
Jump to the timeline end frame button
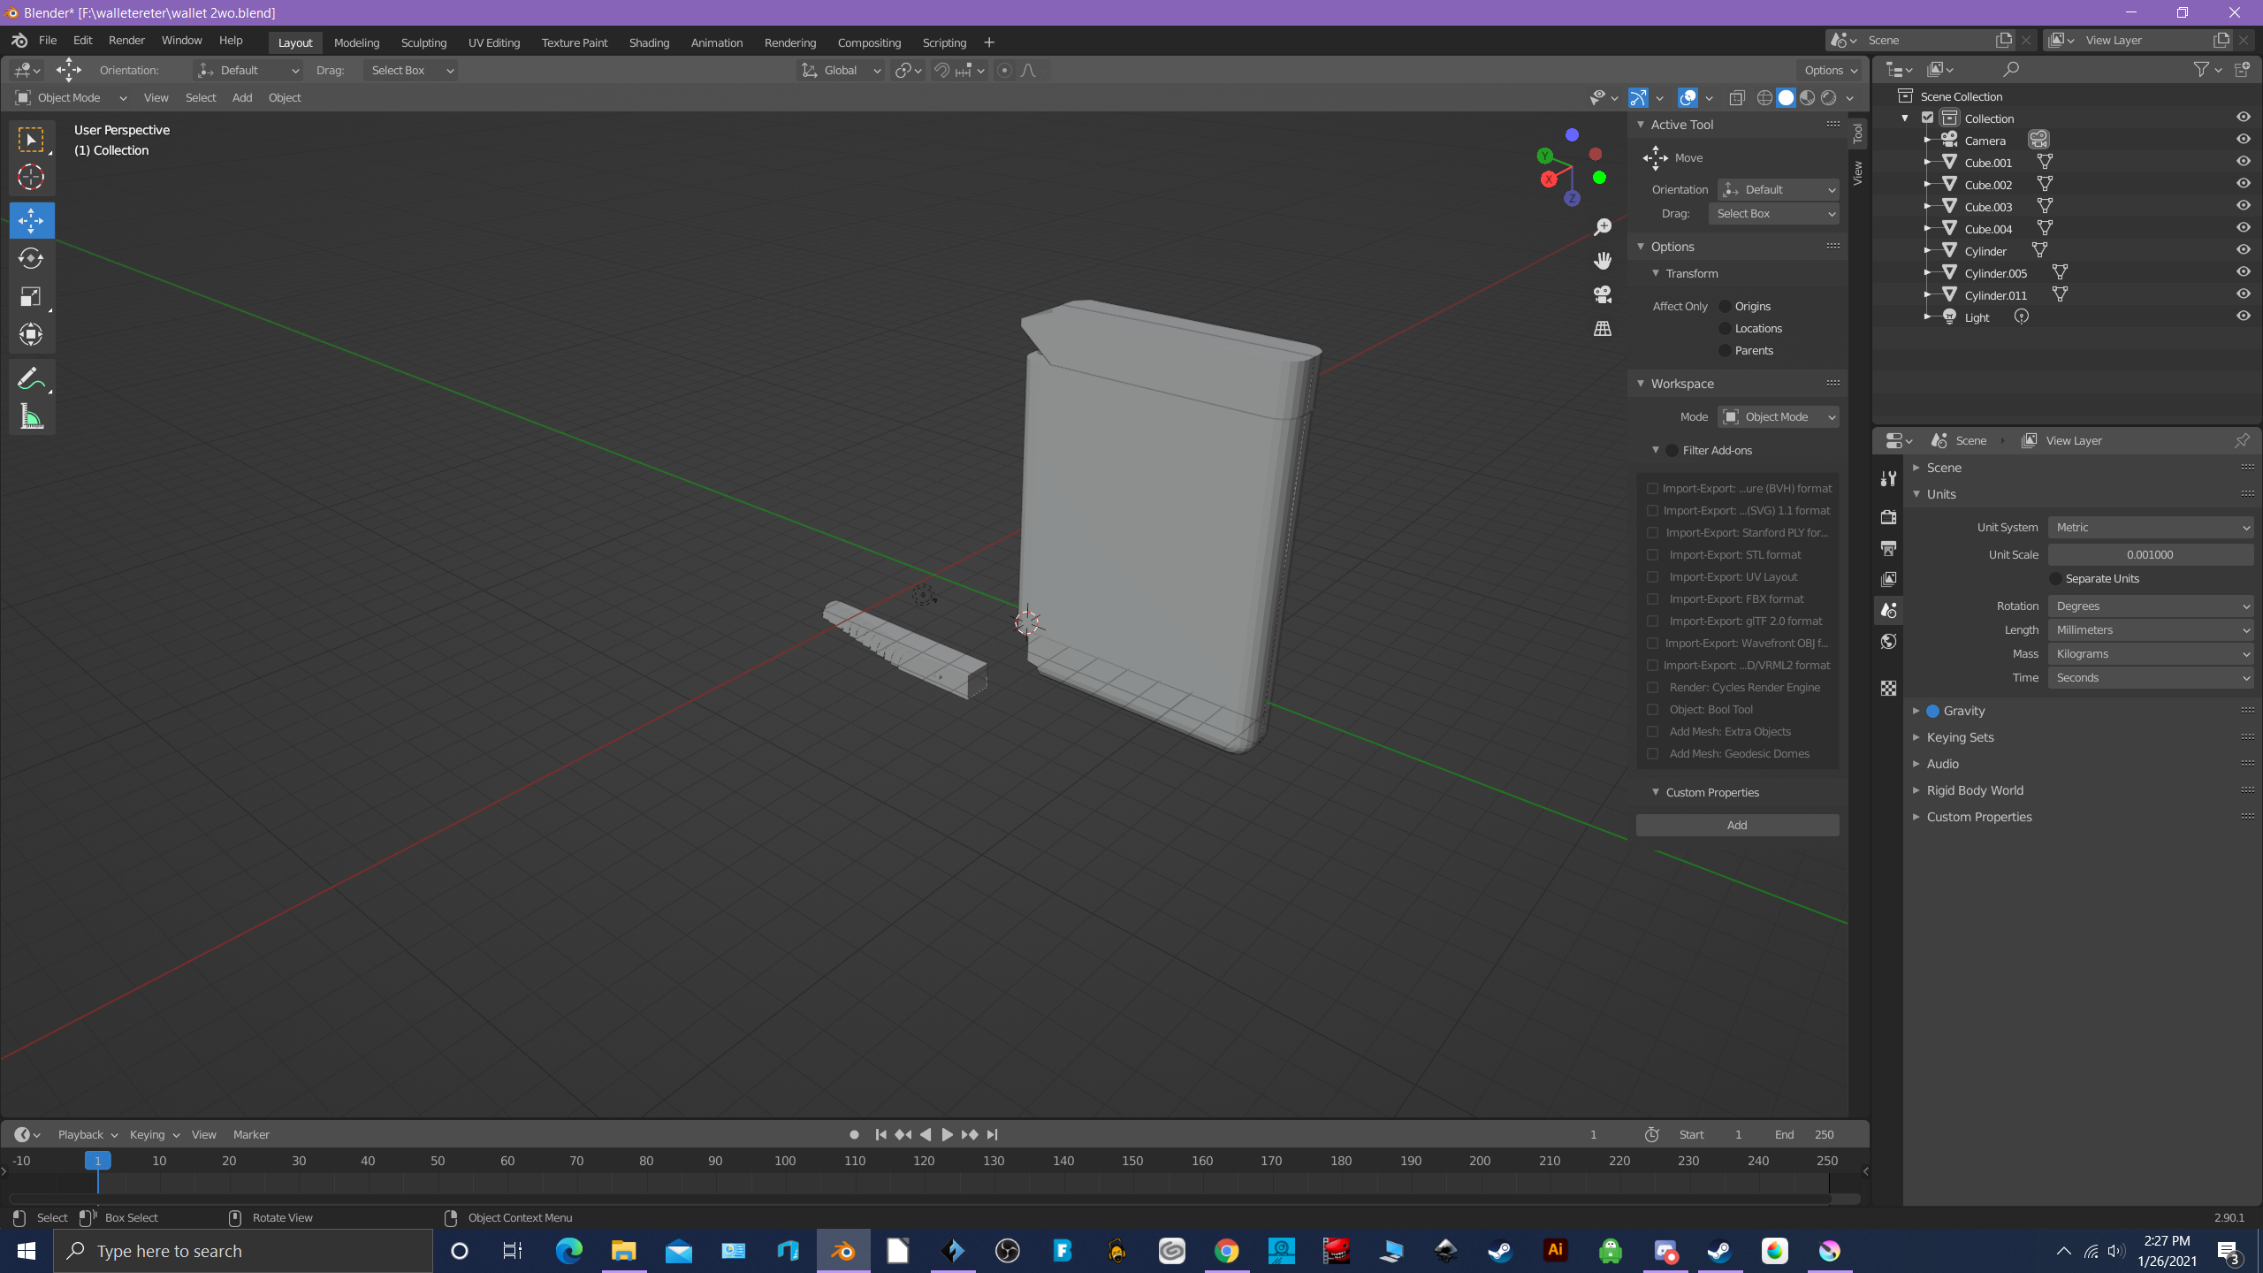pos(993,1134)
